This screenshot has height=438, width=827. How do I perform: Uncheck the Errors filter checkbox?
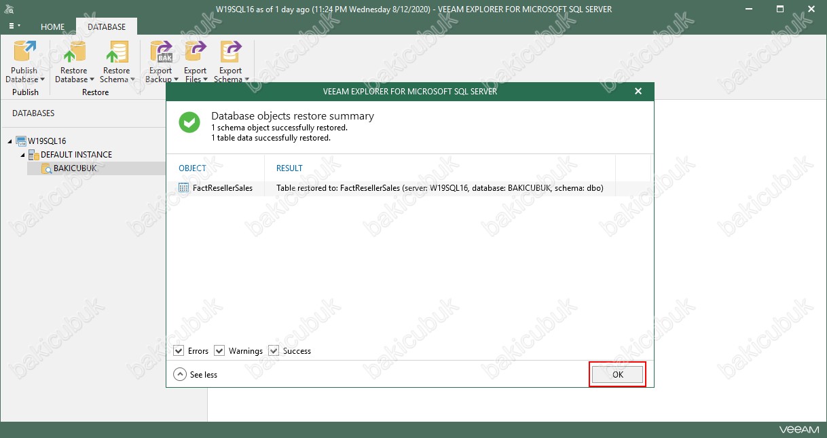179,351
